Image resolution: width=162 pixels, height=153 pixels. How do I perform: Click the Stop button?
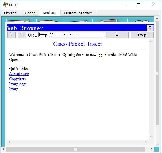point(142,35)
